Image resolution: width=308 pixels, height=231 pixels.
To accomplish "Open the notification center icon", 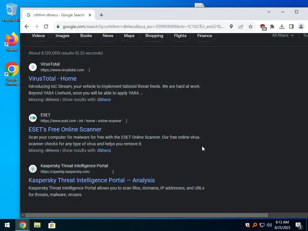I will (299, 226).
